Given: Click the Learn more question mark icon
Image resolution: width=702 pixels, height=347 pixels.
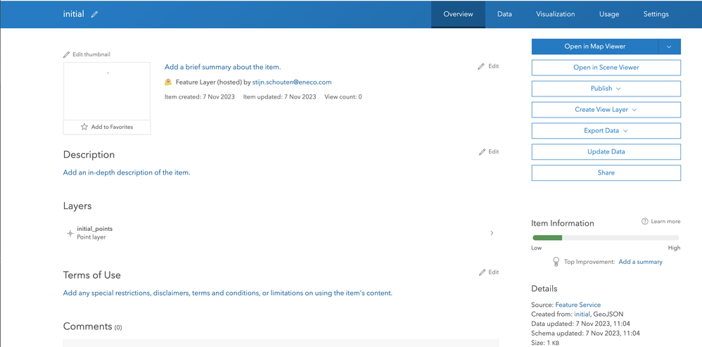Looking at the screenshot, I should click(644, 222).
